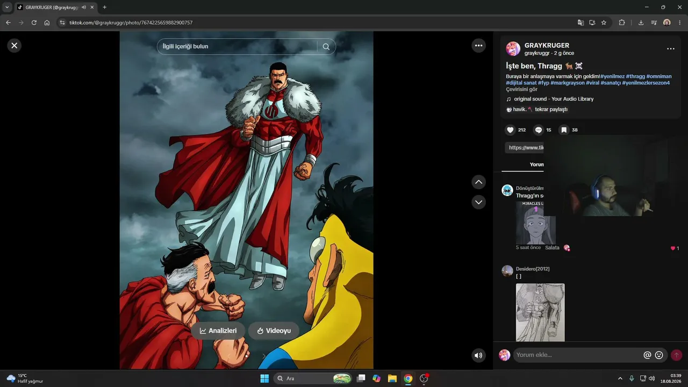Screen dimensions: 688x387
Task: Reload the TikTok page
Action: [x=34, y=23]
